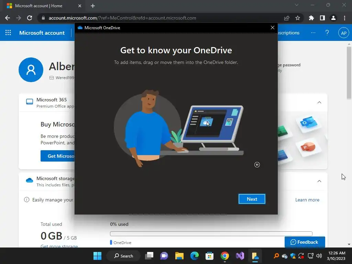The height and width of the screenshot is (264, 352).
Task: Open File Explorer from the taskbar
Action: pyautogui.click(x=179, y=256)
